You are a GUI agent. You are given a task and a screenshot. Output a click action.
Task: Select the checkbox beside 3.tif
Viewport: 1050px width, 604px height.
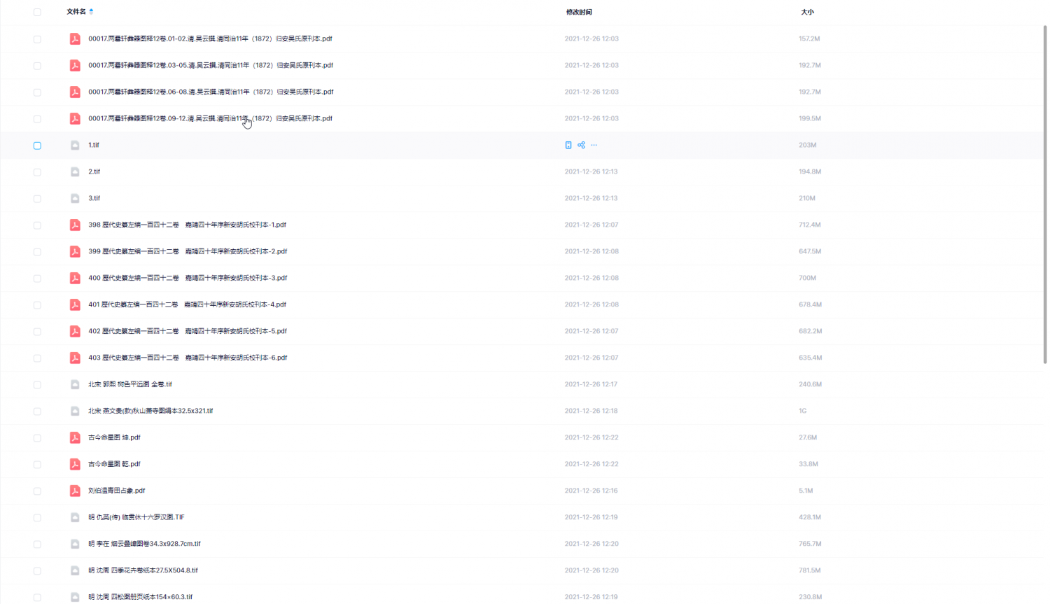[37, 199]
